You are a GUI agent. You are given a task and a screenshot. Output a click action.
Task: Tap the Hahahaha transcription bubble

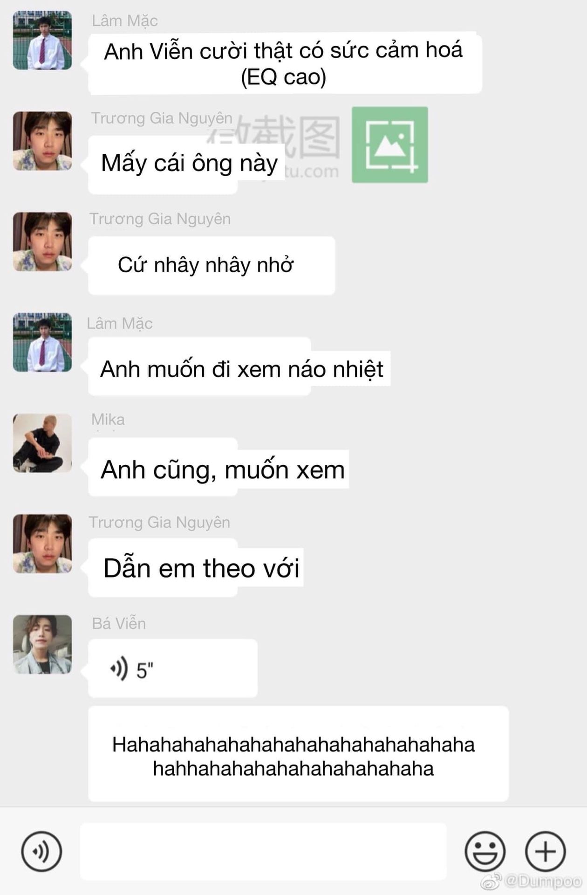coord(298,754)
